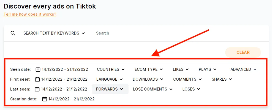Click the First seen calendar icon

(x=38, y=79)
